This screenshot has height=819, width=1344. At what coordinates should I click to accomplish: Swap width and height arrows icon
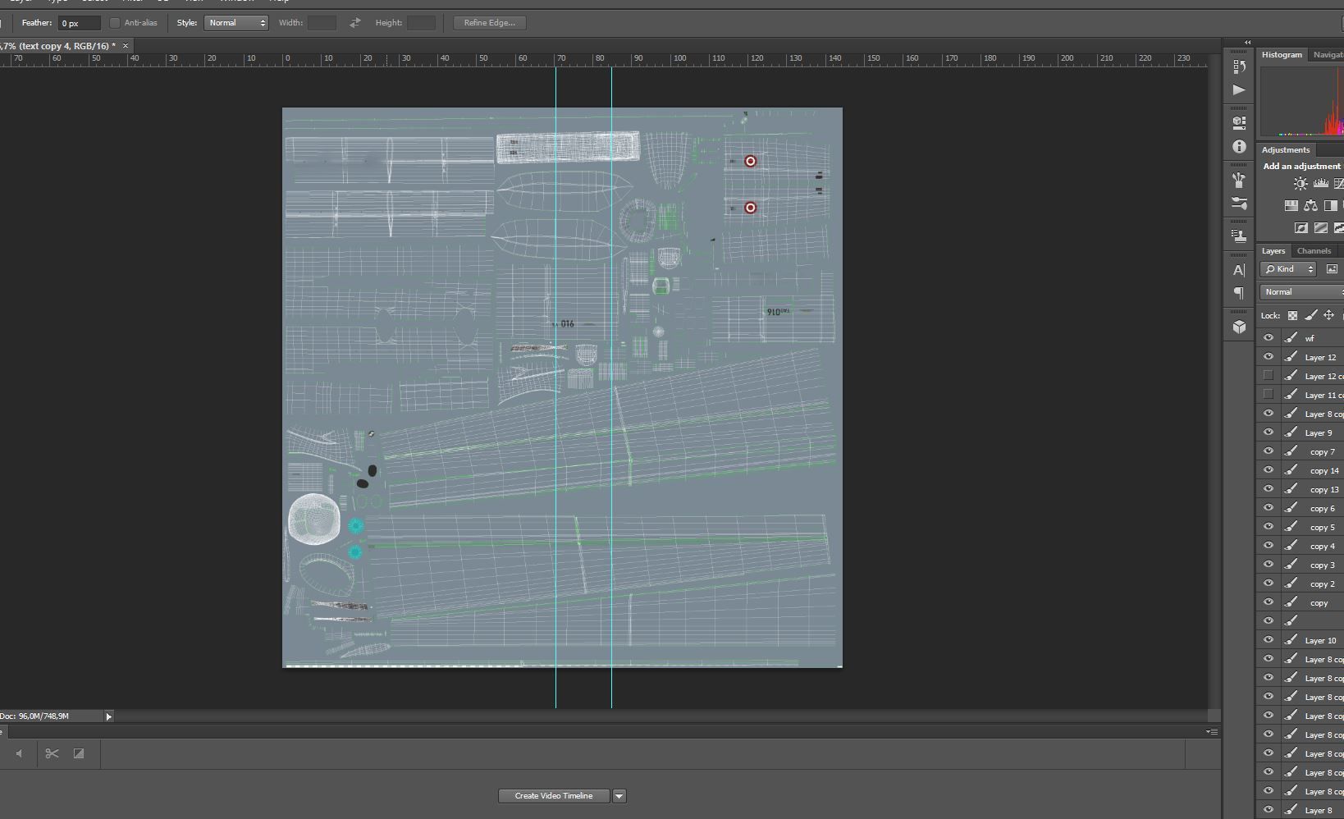point(354,23)
